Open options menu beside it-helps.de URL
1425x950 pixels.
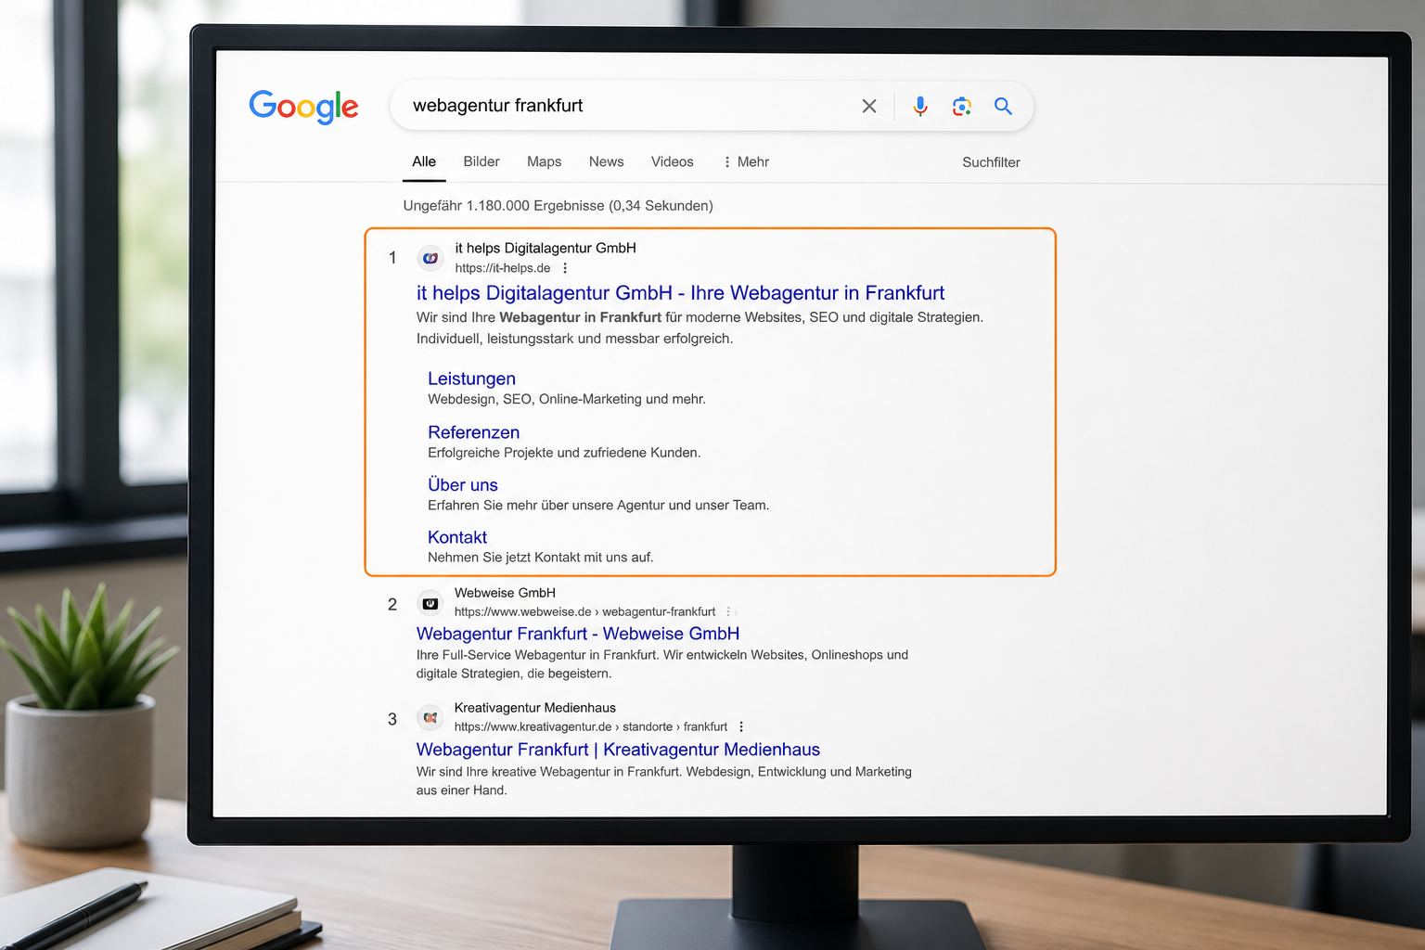coord(565,268)
